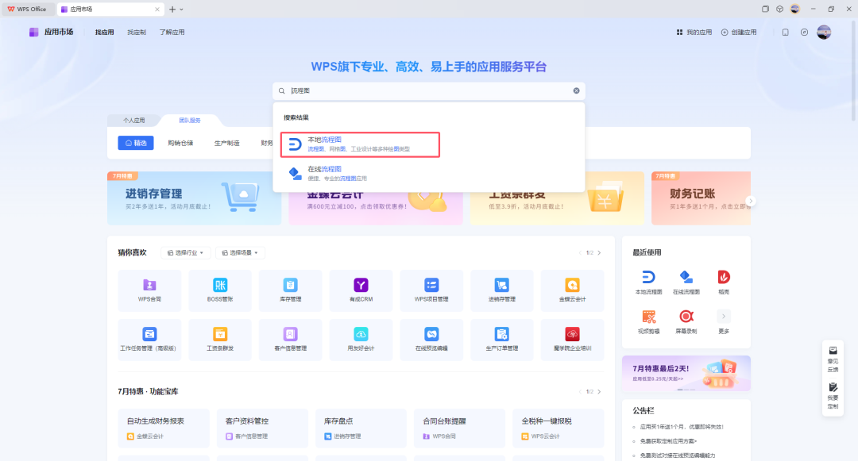Click the 创建应用 button

[x=739, y=33]
